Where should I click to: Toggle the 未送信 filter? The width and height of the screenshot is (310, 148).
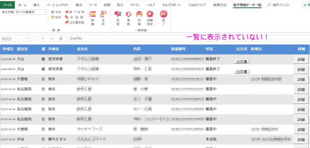pos(75,17)
